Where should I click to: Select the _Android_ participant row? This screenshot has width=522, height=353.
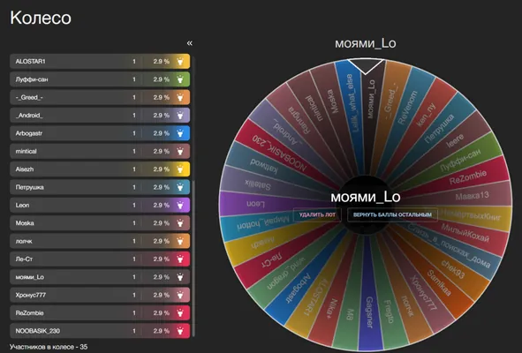100,116
